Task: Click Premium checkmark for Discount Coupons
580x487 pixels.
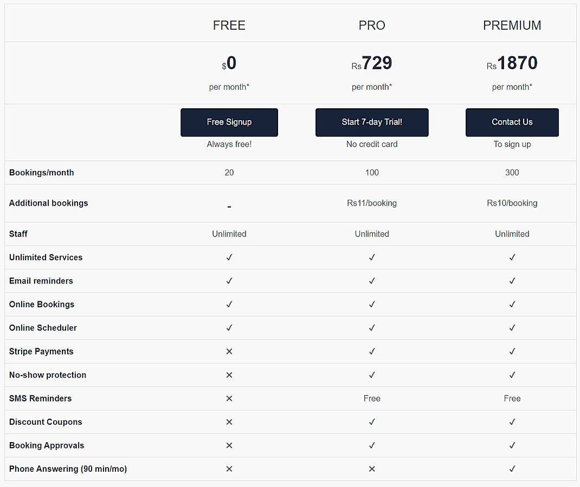Action: pos(512,422)
